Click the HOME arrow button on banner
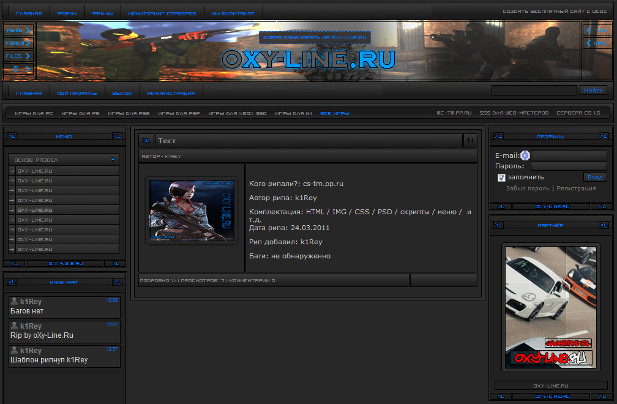This screenshot has height=404, width=617. click(x=18, y=30)
